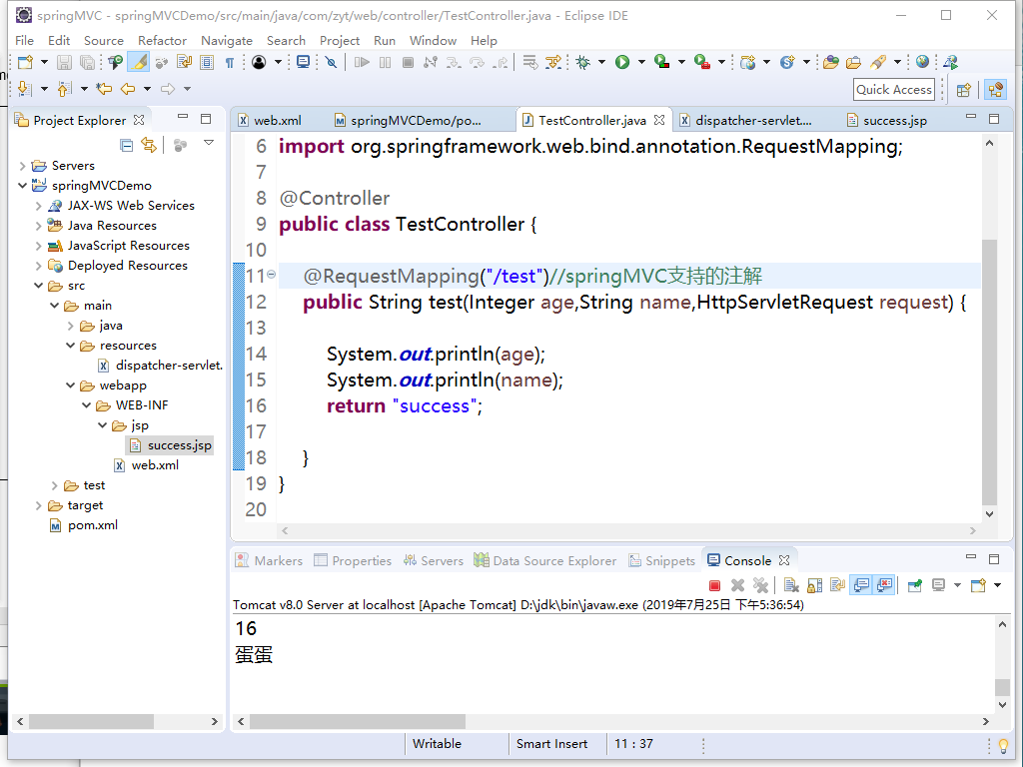Terminate the Tomcat server with red stop button

[715, 586]
